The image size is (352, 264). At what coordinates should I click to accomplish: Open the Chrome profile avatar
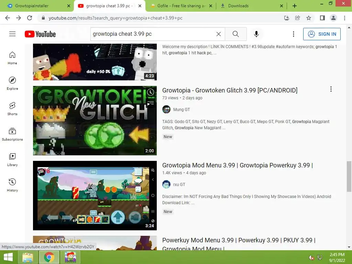[333, 18]
